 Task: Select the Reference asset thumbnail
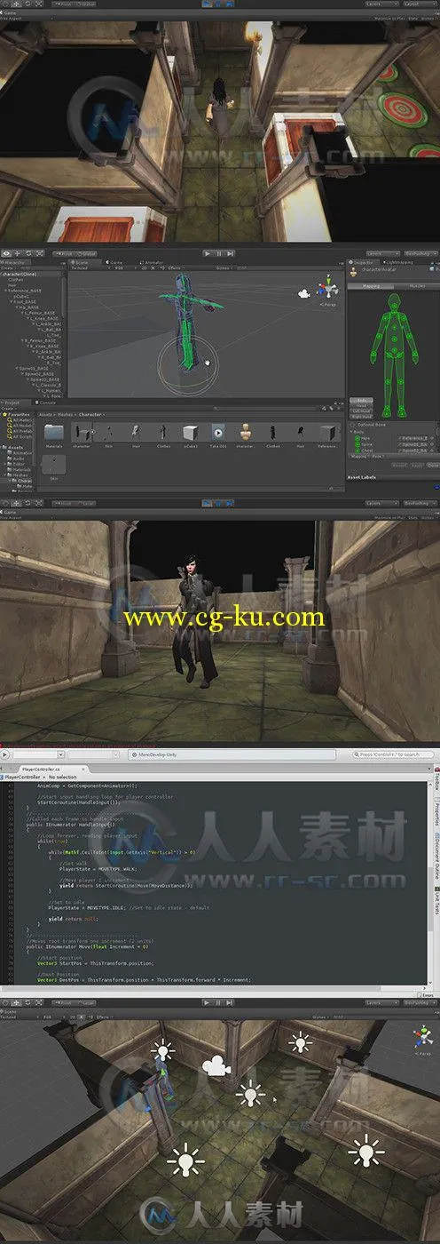click(328, 433)
